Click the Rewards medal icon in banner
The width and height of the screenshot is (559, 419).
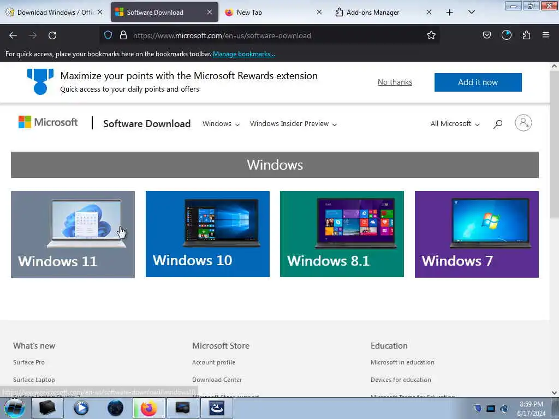40,82
